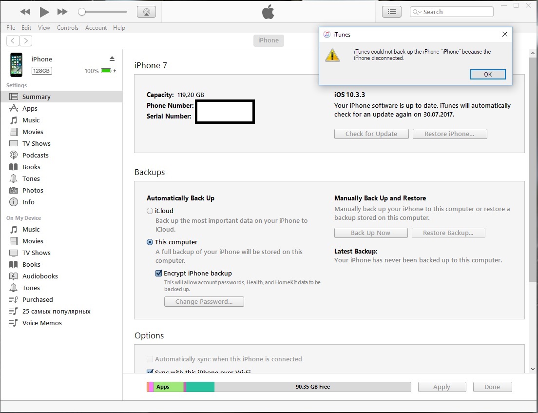Close the iTunes warning dialog with X
The image size is (538, 413).
click(x=505, y=34)
